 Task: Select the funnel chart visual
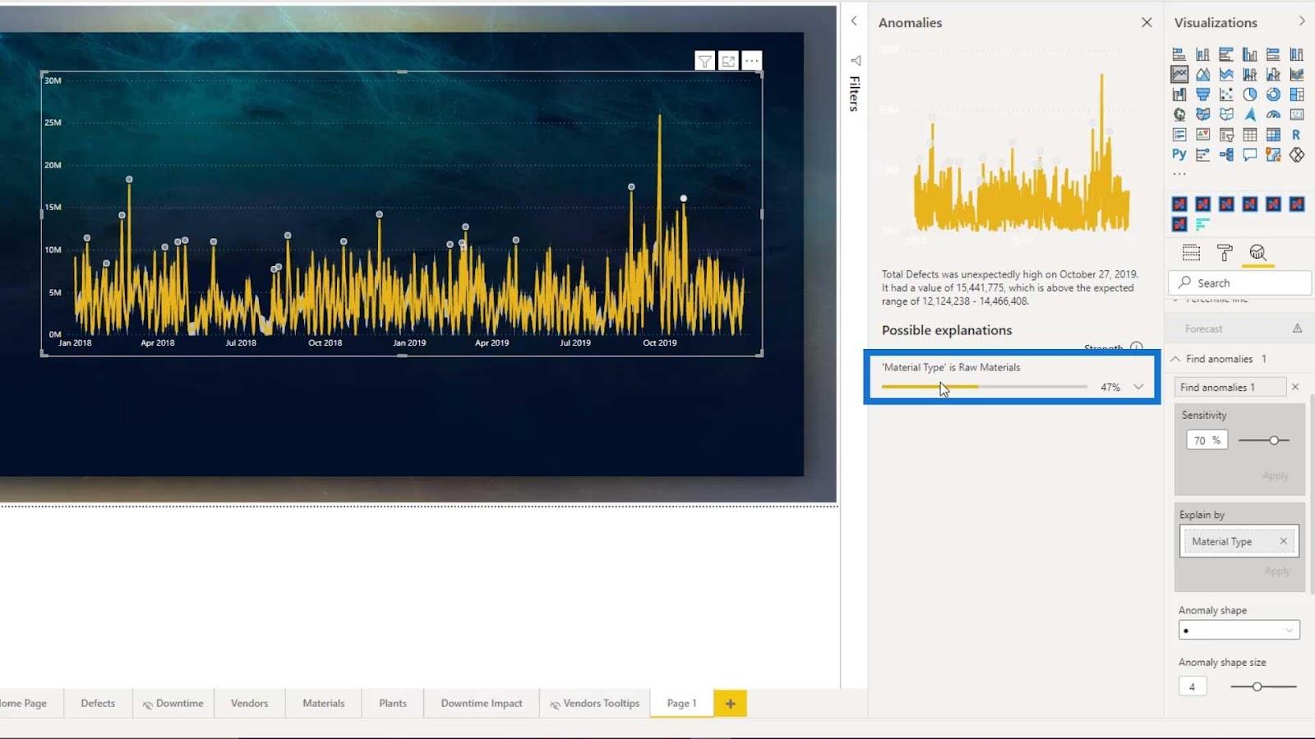(x=1202, y=94)
